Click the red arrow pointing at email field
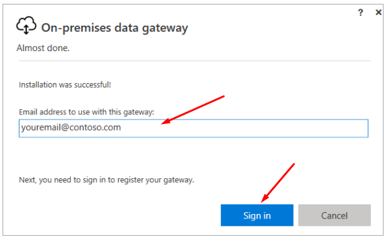The image size is (388, 239). coord(193,110)
